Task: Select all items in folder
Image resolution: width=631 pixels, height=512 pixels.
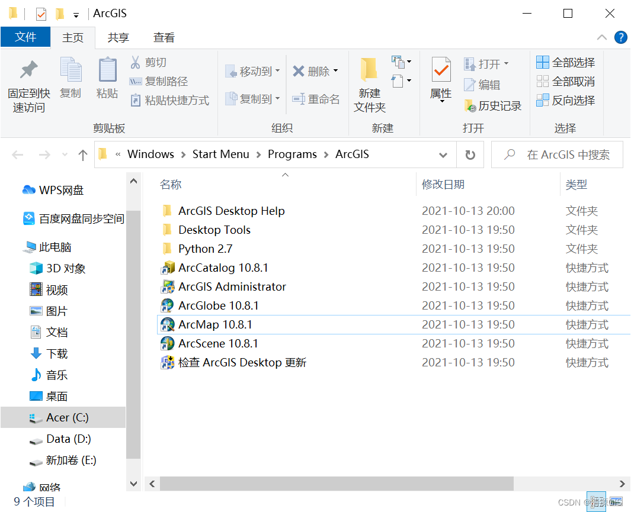Action: click(x=565, y=62)
